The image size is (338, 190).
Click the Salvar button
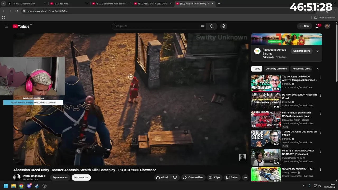pos(232,177)
